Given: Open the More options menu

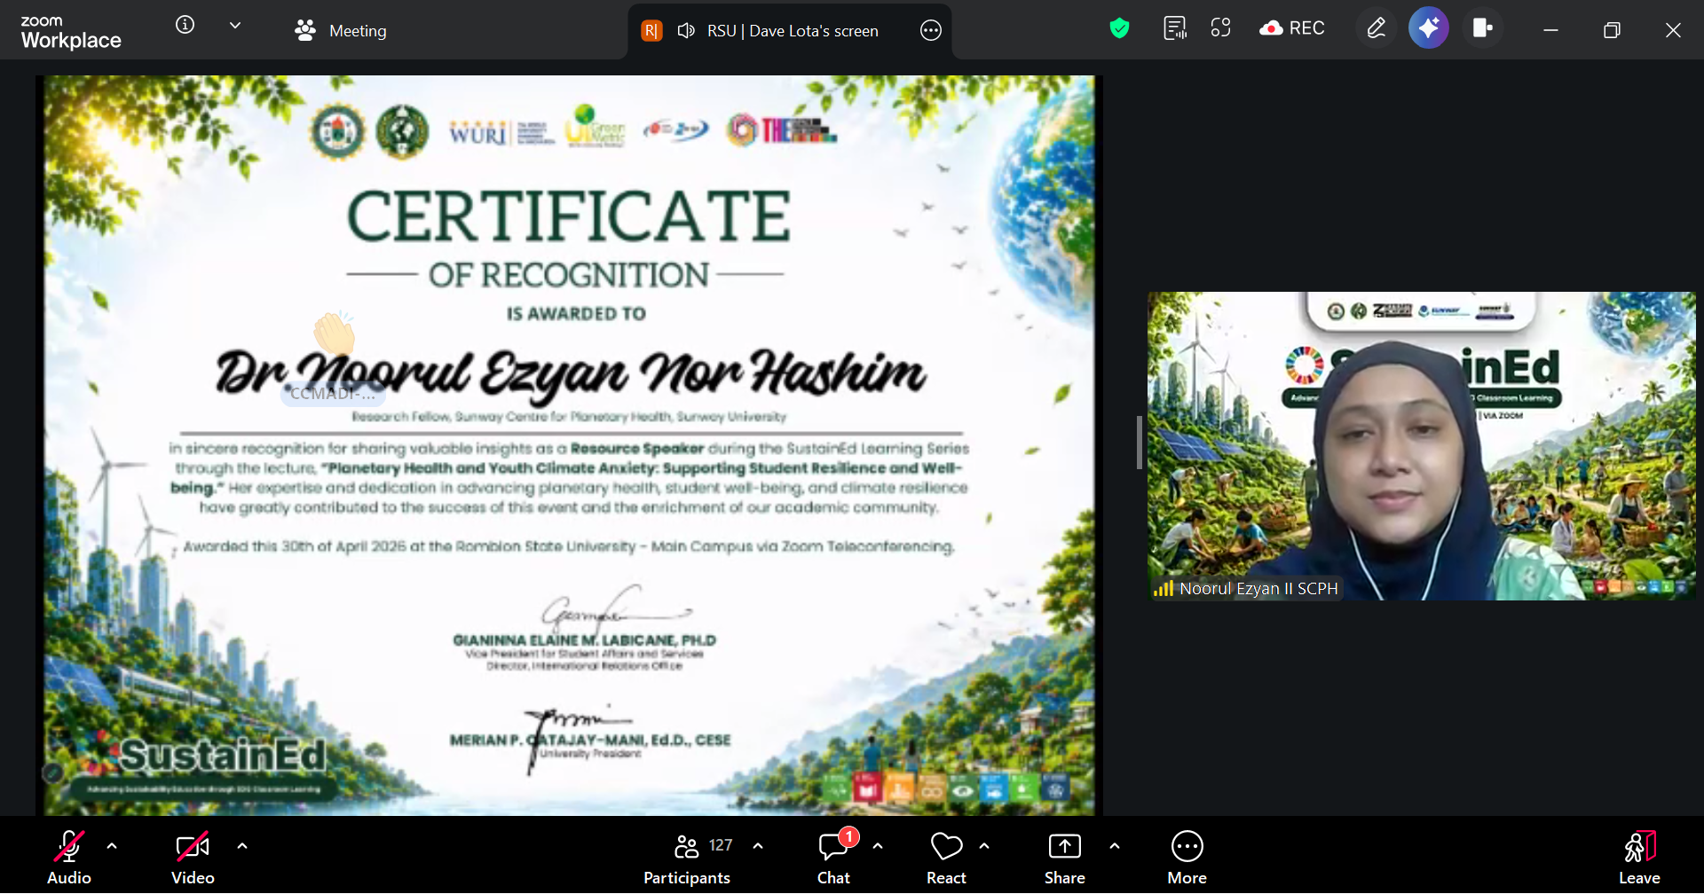Looking at the screenshot, I should pyautogui.click(x=1187, y=857).
